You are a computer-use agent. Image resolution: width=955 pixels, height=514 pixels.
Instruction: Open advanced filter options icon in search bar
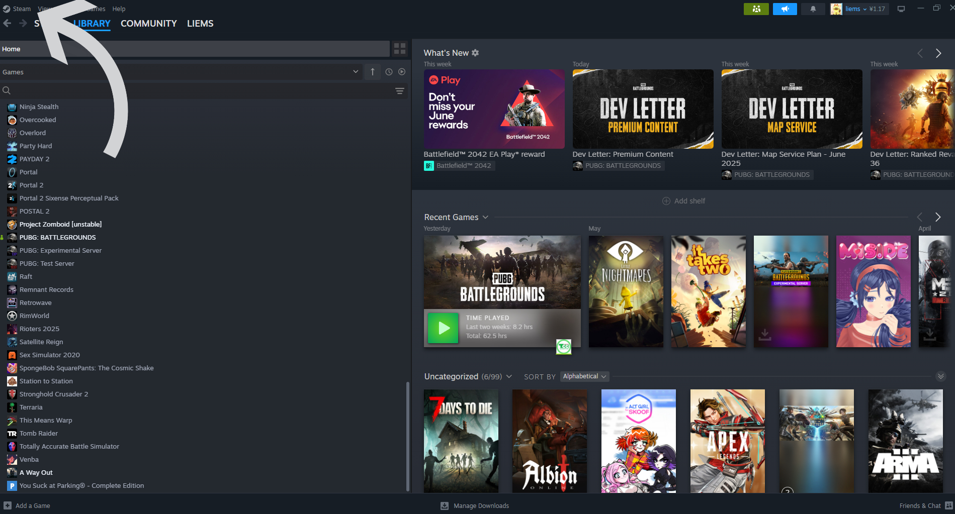coord(399,91)
